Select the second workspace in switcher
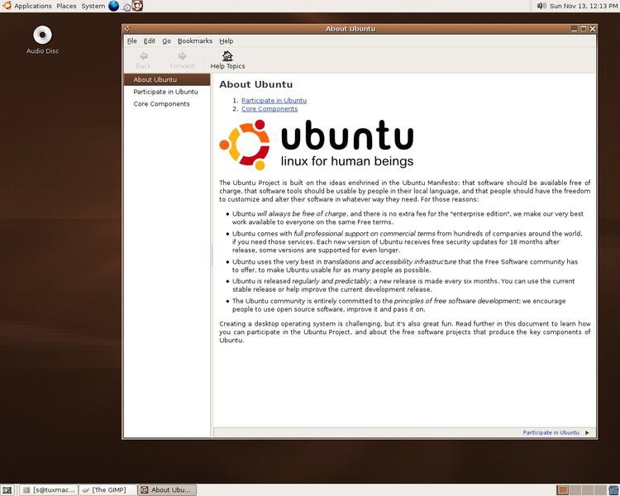 (x=575, y=490)
